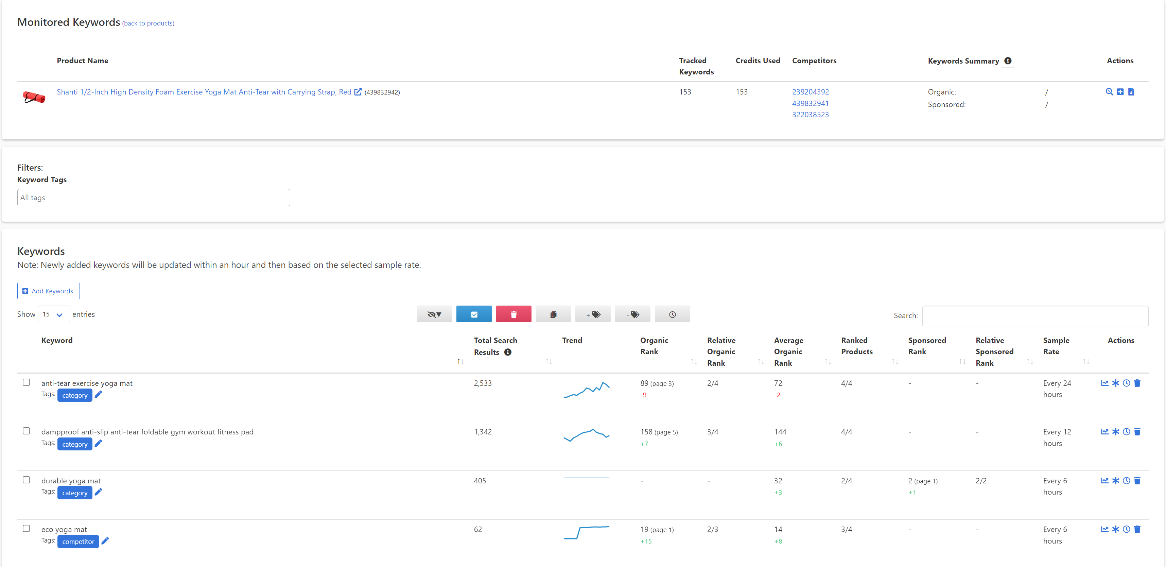Edit tags pencil for durable yoga mat
1166x567 pixels.
tap(98, 492)
